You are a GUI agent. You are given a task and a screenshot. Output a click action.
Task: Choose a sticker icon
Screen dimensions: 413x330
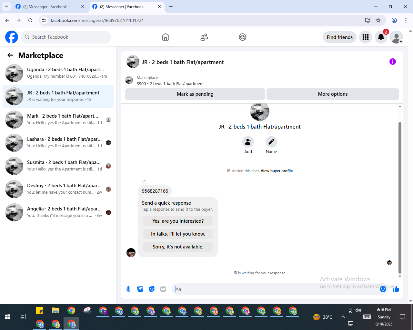tap(152, 289)
